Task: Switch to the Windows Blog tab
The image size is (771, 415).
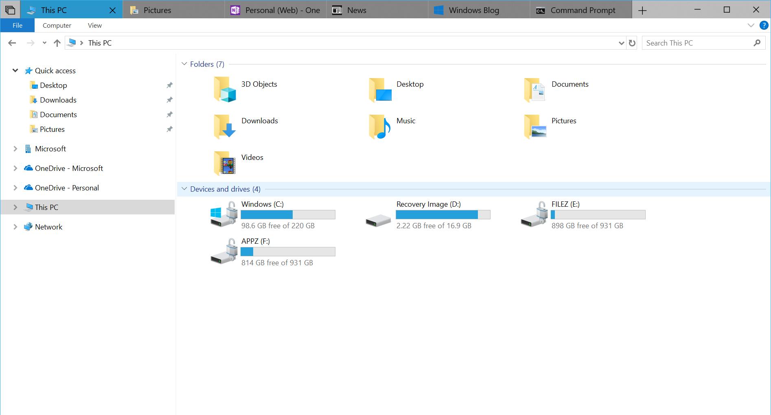Action: tap(479, 10)
